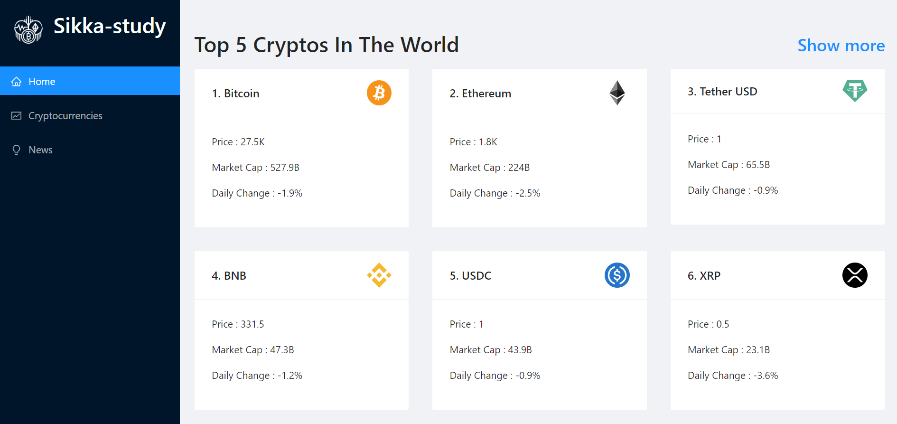Click the Sikka-study logo icon

28,29
